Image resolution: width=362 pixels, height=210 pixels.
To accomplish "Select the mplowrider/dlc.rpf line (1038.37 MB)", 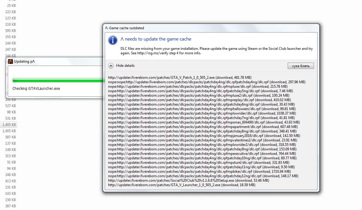I will pyautogui.click(x=202, y=113).
